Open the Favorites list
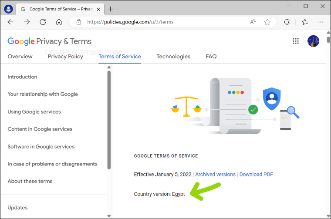331x219 pixels. (305, 22)
